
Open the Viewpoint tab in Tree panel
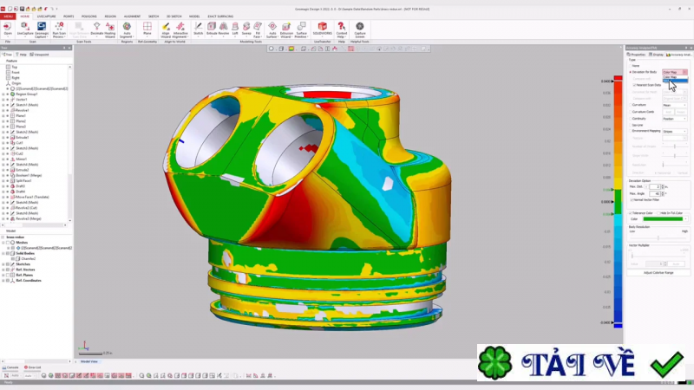pos(39,55)
